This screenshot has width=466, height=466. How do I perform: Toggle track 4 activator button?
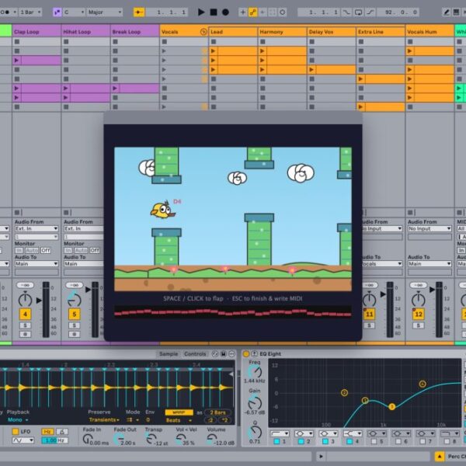(26, 314)
